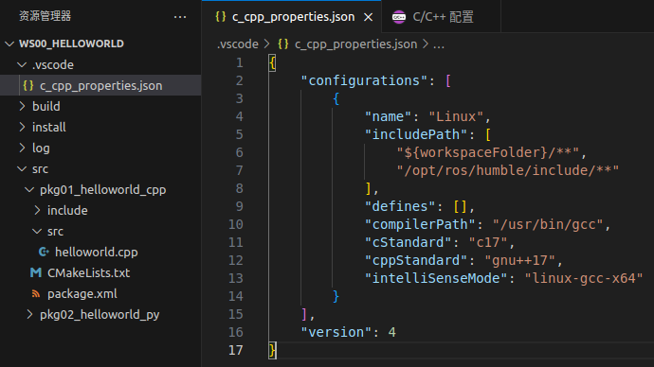Click the C/C++ configuration tab icon

point(399,17)
